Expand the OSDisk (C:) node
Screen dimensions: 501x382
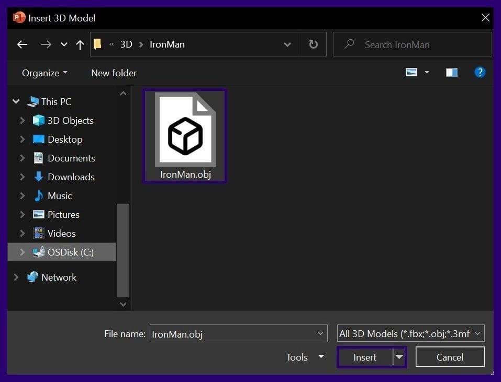(x=22, y=252)
